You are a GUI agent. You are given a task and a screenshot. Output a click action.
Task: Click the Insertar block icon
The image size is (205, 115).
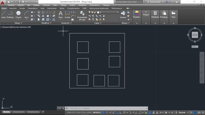[123, 14]
